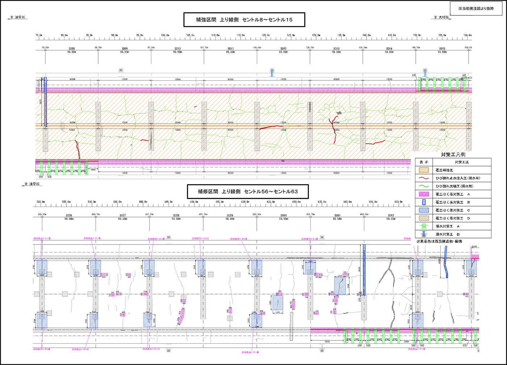
Task: Click the 対策工法 legend column header
Action: click(x=462, y=162)
